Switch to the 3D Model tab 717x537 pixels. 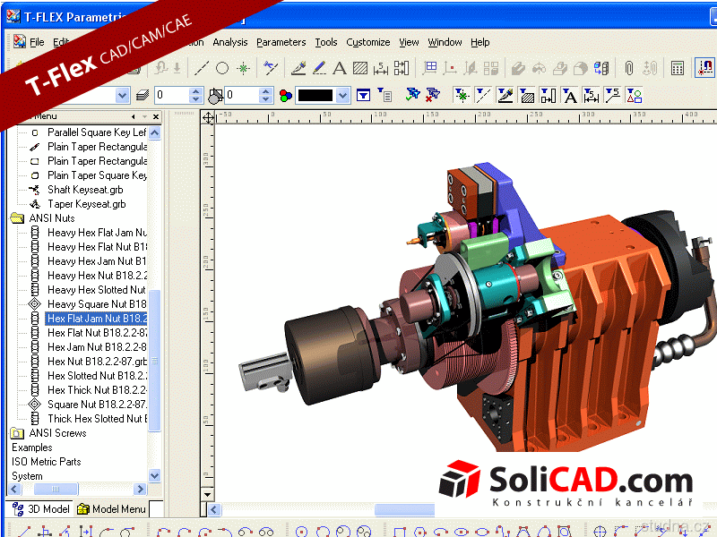[41, 508]
